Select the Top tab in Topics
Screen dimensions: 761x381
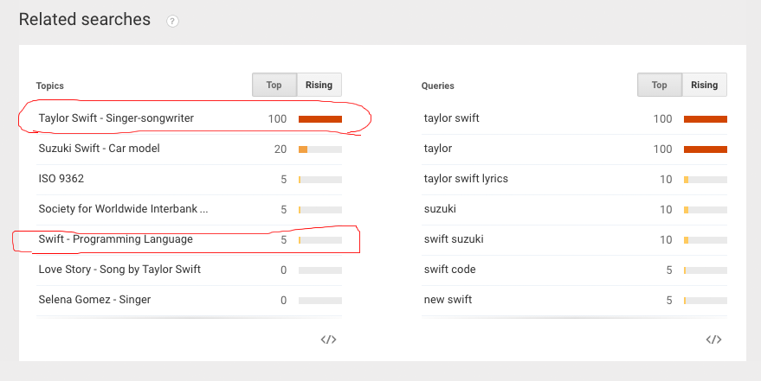pyautogui.click(x=274, y=85)
